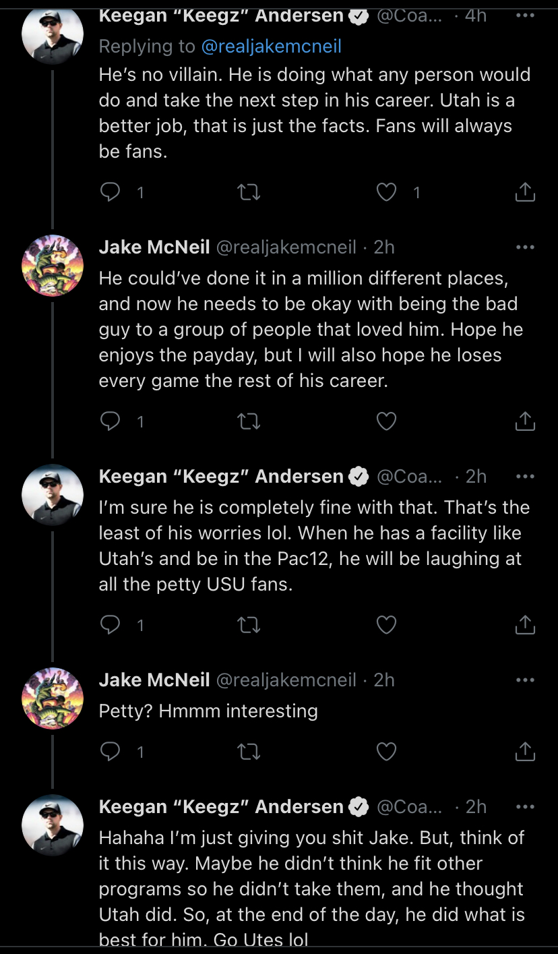The width and height of the screenshot is (558, 954).
Task: Reply to the first "He's no villain" tweet
Action: coord(110,193)
